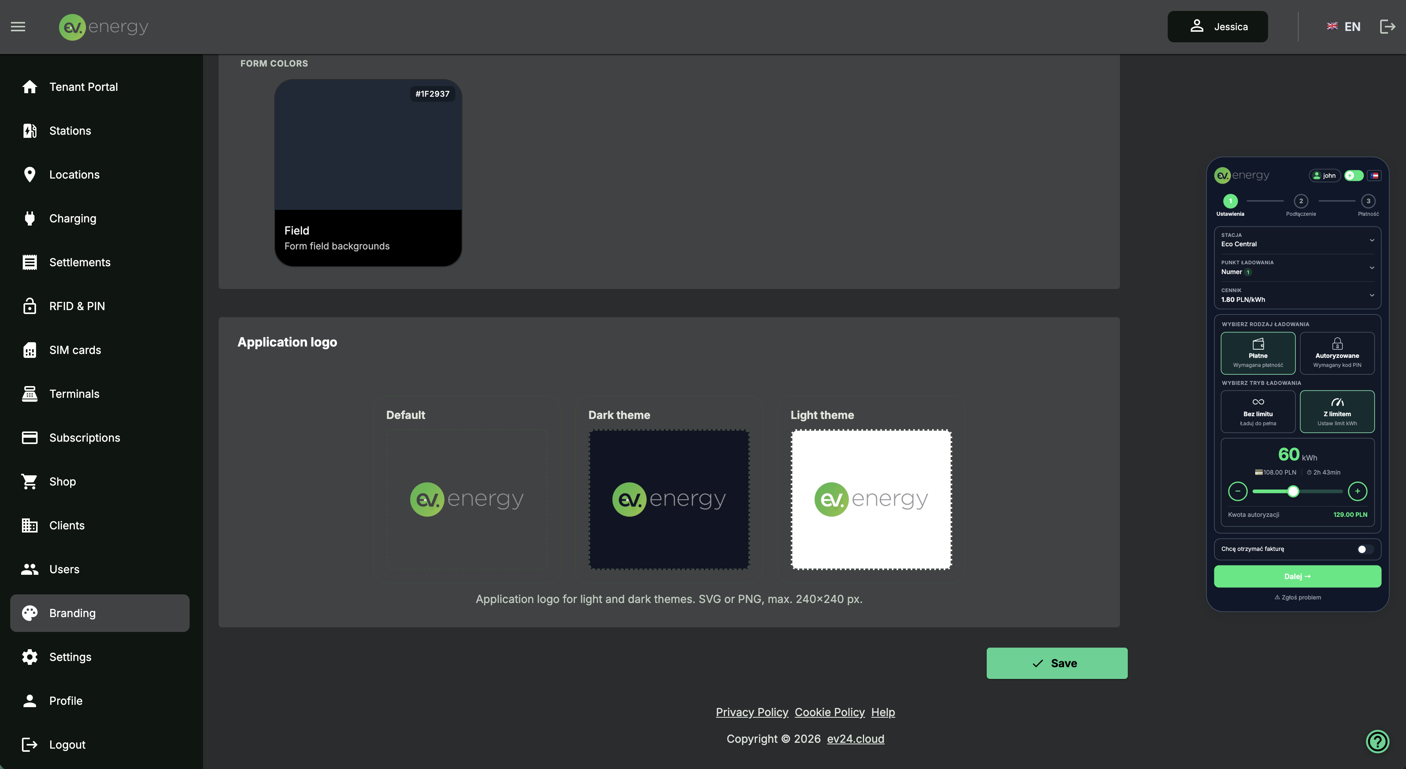Click the Save button
The width and height of the screenshot is (1406, 769).
tap(1057, 663)
